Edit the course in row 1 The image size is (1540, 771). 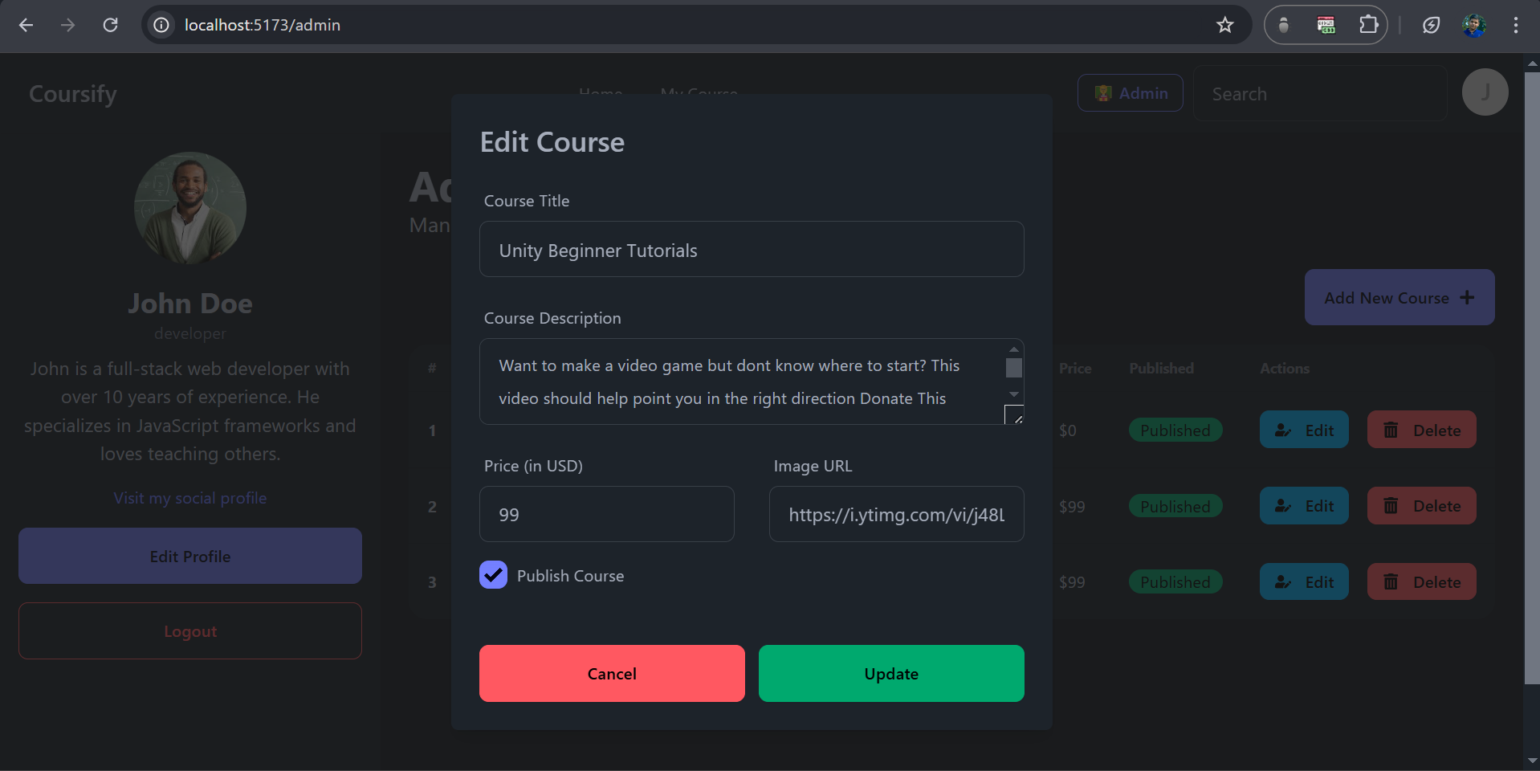[1304, 430]
